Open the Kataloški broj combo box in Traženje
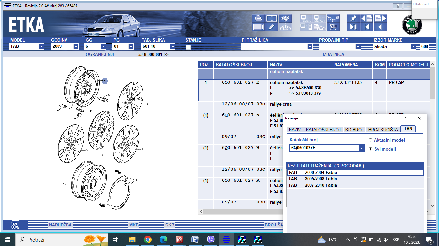Viewport: 439px width, 246px height. [x=361, y=148]
